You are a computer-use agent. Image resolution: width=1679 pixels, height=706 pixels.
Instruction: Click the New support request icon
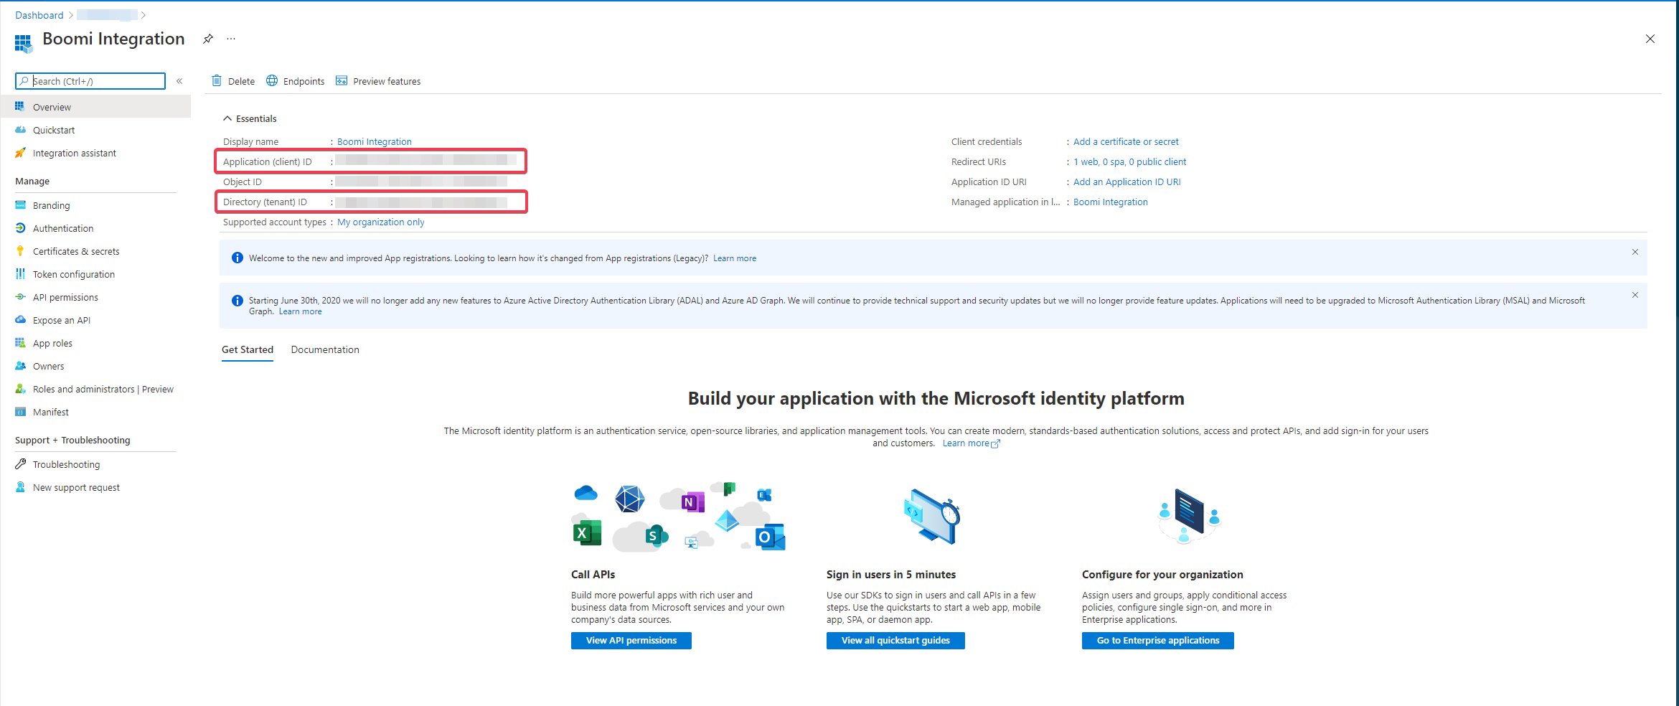(20, 487)
